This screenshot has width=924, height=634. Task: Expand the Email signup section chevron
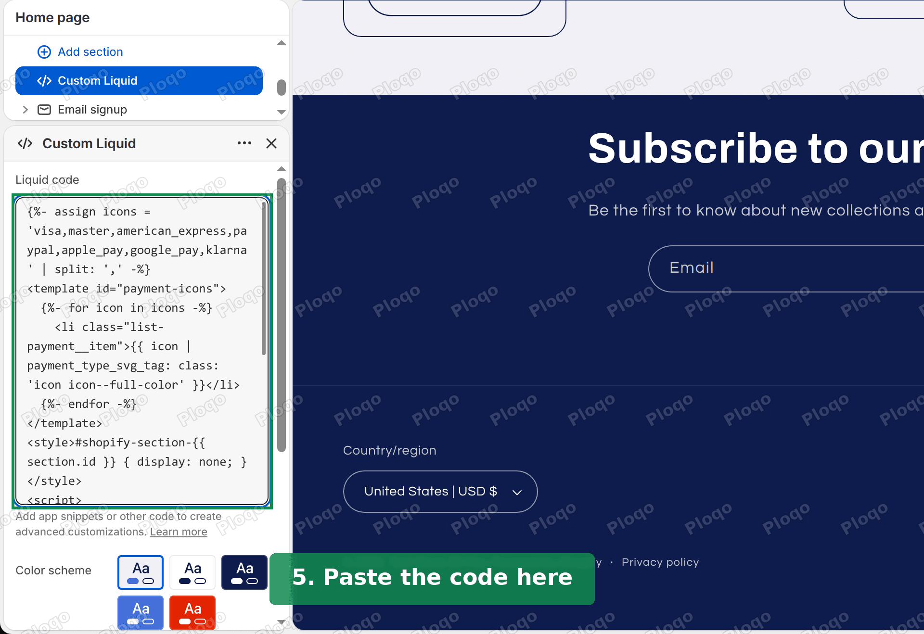(26, 110)
